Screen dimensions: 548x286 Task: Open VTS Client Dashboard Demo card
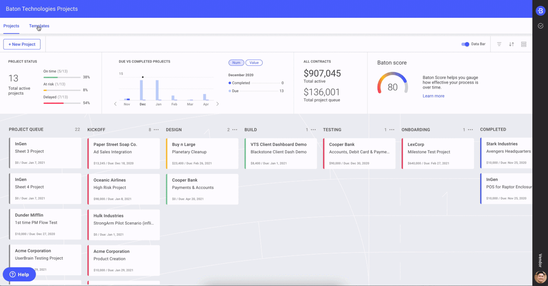coord(280,154)
